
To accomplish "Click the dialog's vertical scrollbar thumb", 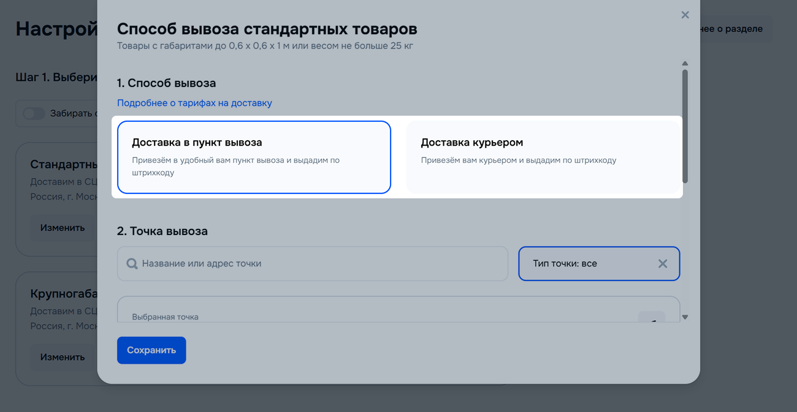I will (685, 125).
